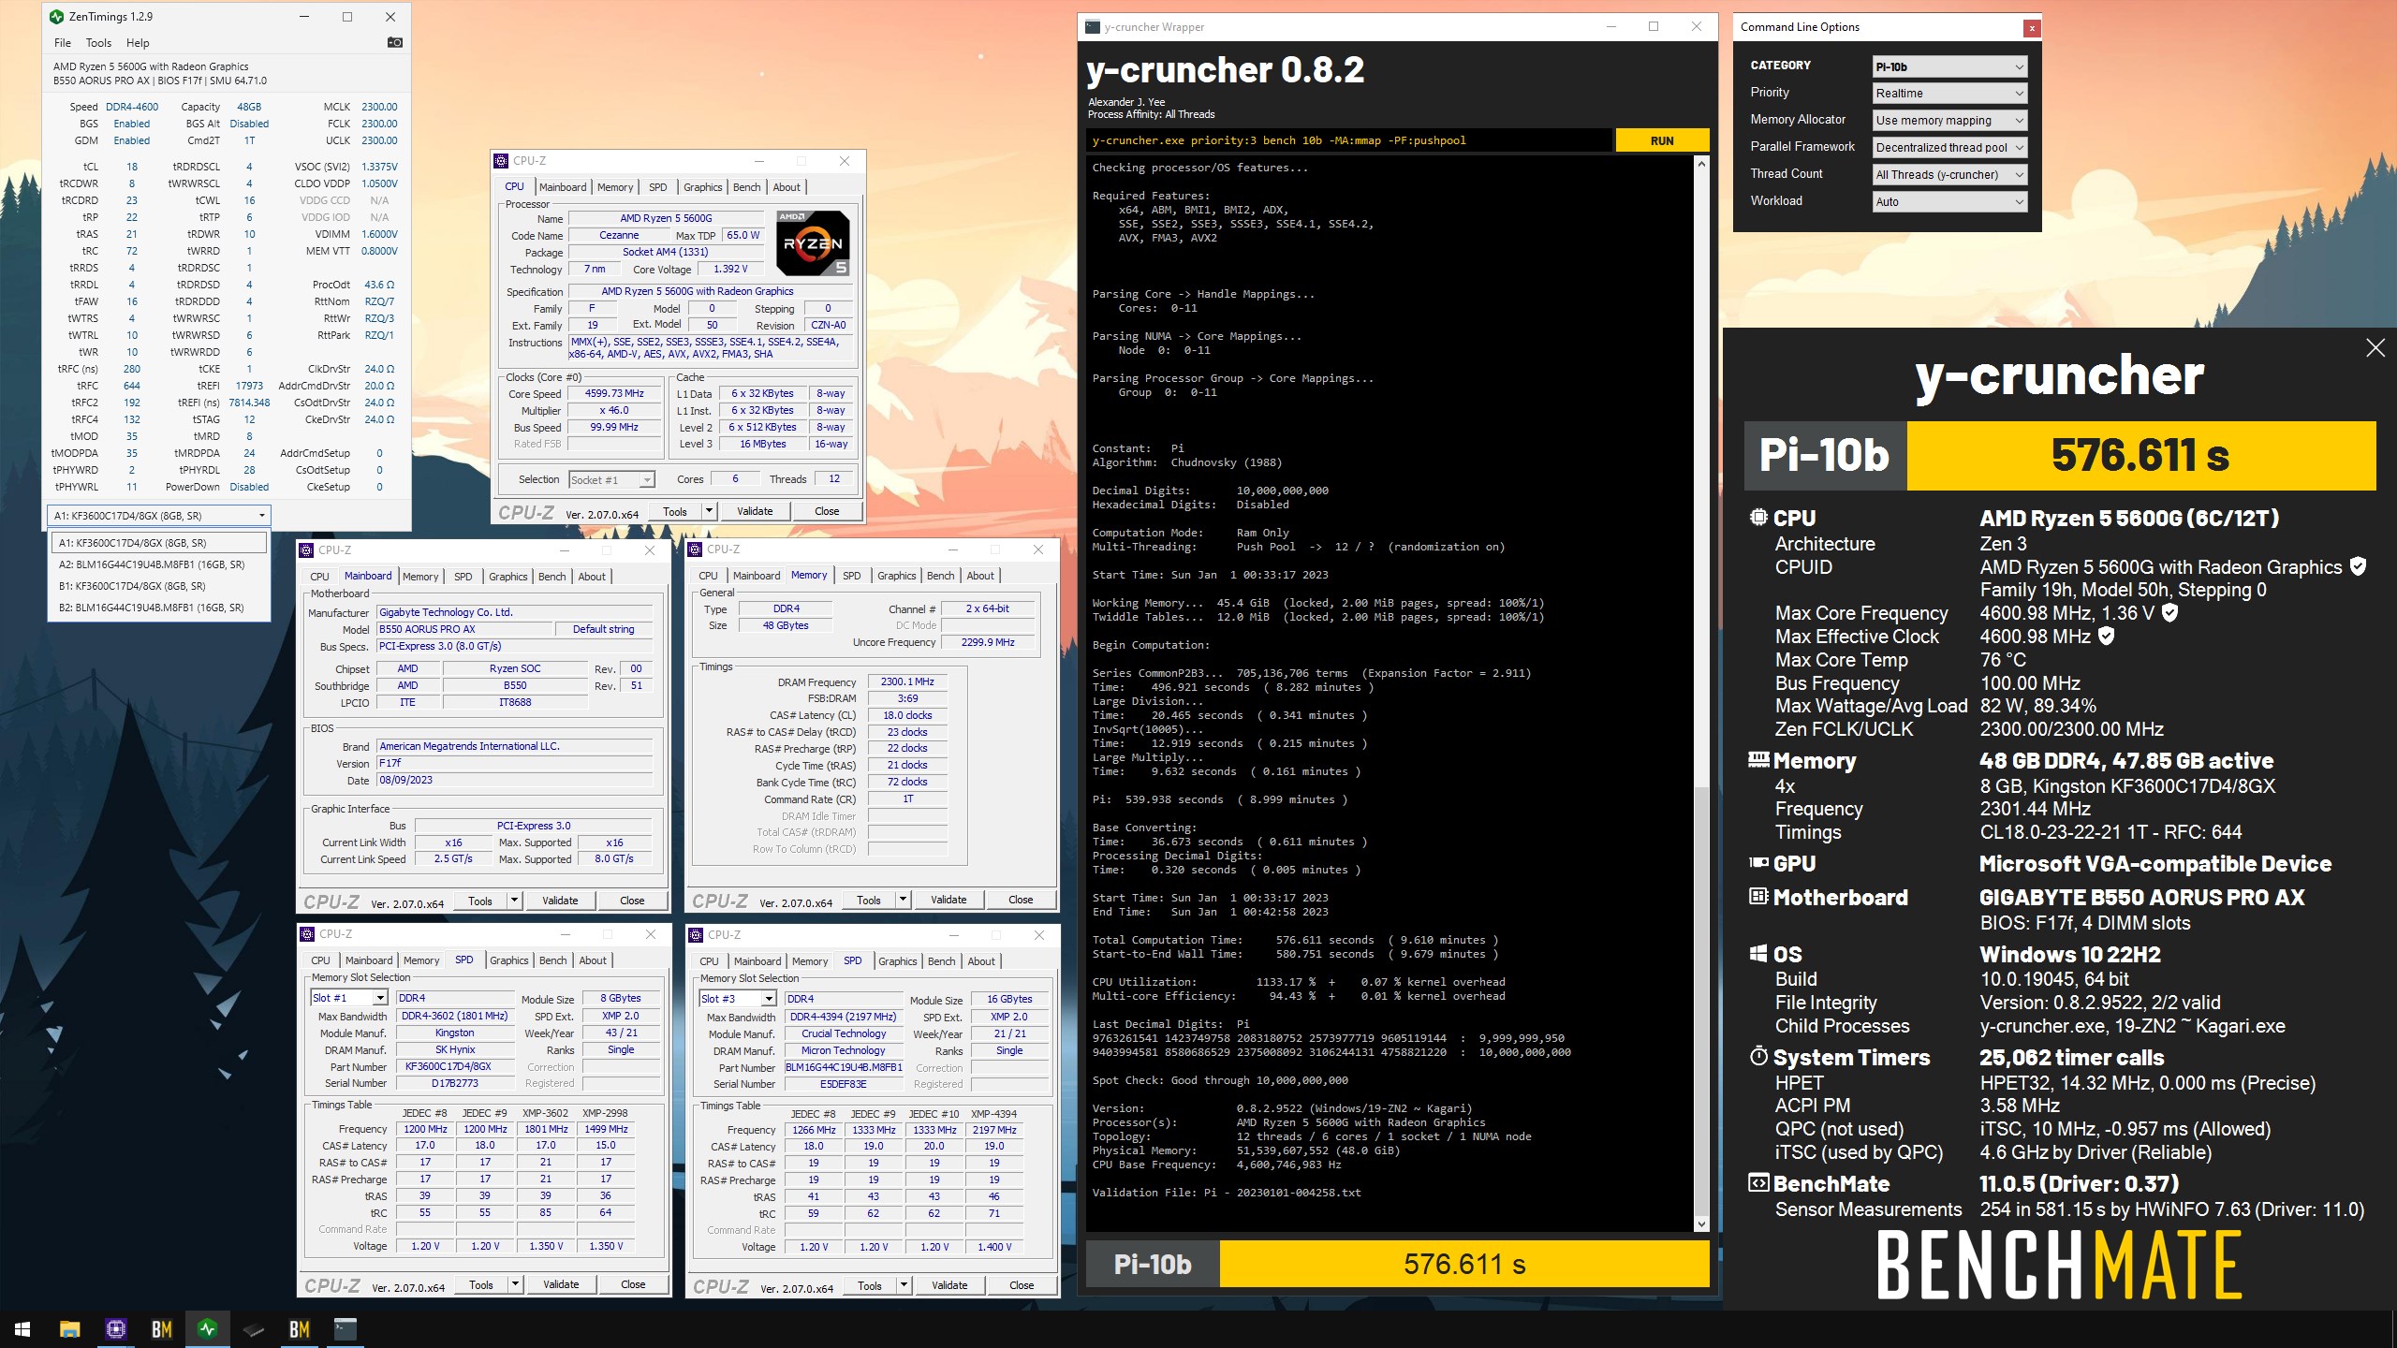Image resolution: width=2397 pixels, height=1348 pixels.
Task: Open Tools arrow in Slot #3 SPD window
Action: [x=904, y=1285]
